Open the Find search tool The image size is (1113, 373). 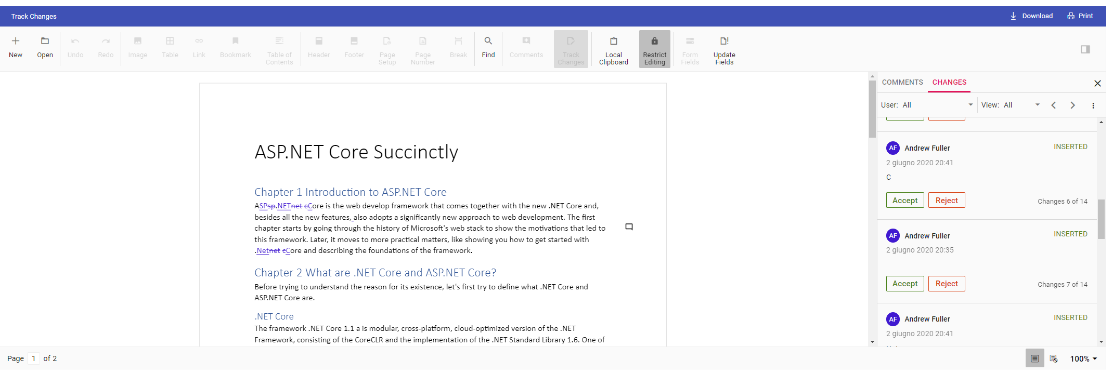pos(488,42)
